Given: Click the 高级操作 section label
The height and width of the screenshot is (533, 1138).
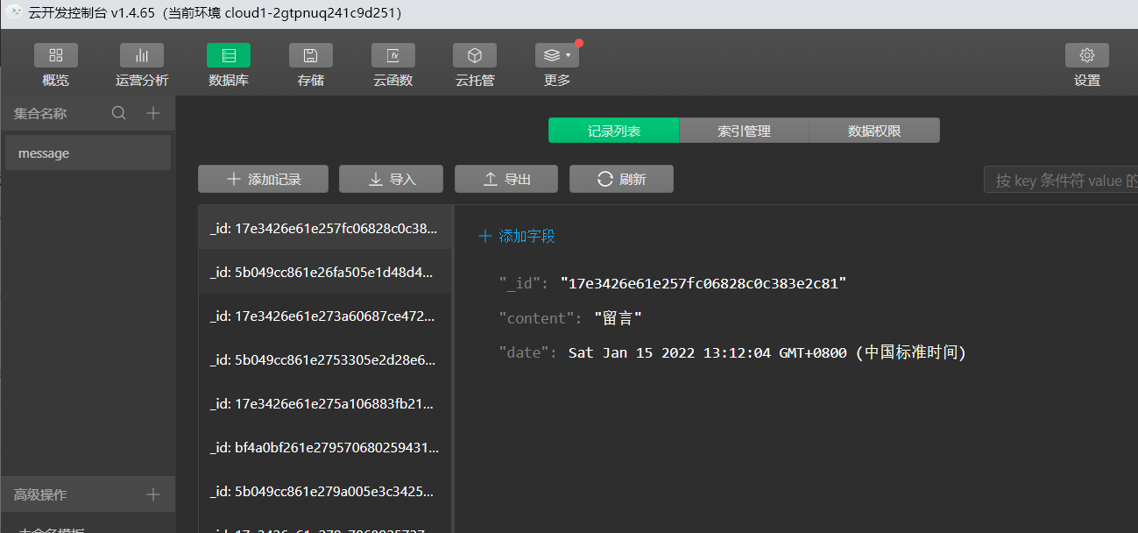Looking at the screenshot, I should (40, 494).
